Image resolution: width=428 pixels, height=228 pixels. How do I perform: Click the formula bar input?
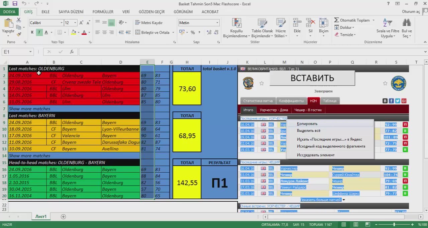tap(251, 52)
